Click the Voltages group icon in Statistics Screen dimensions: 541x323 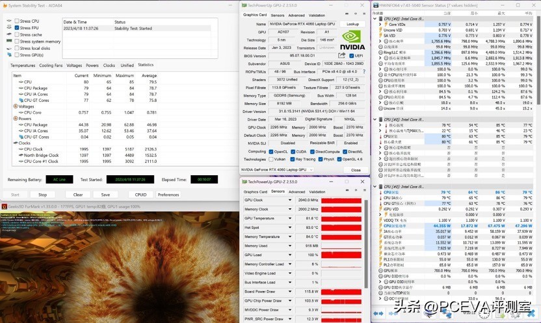coord(16,106)
